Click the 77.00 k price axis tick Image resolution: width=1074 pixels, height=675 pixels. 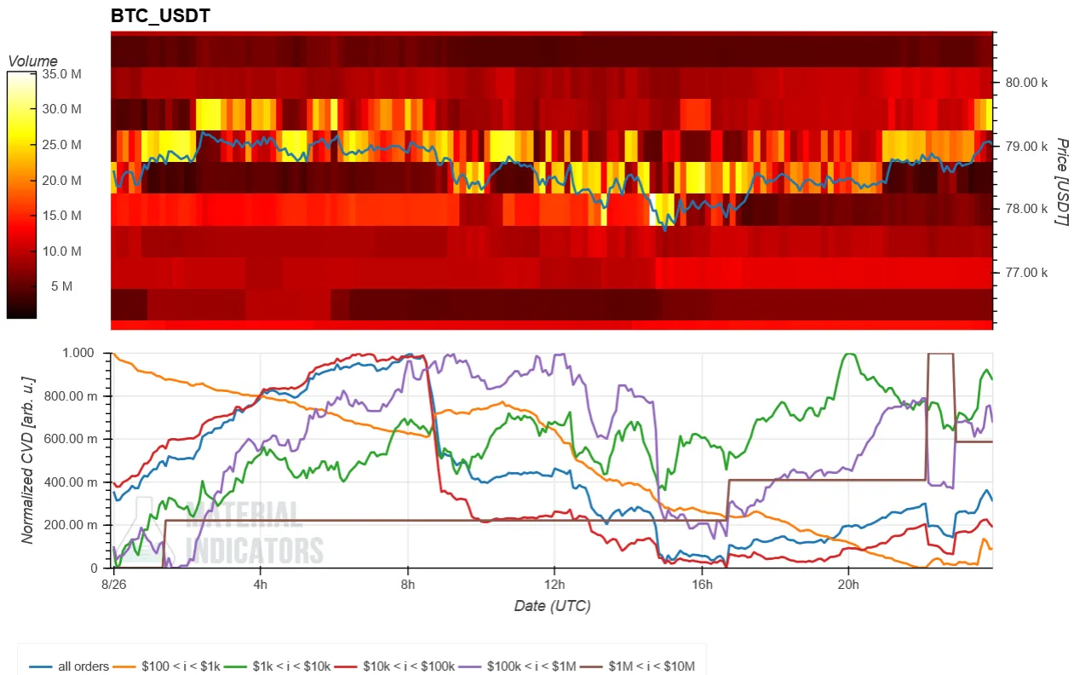[x=1026, y=273]
